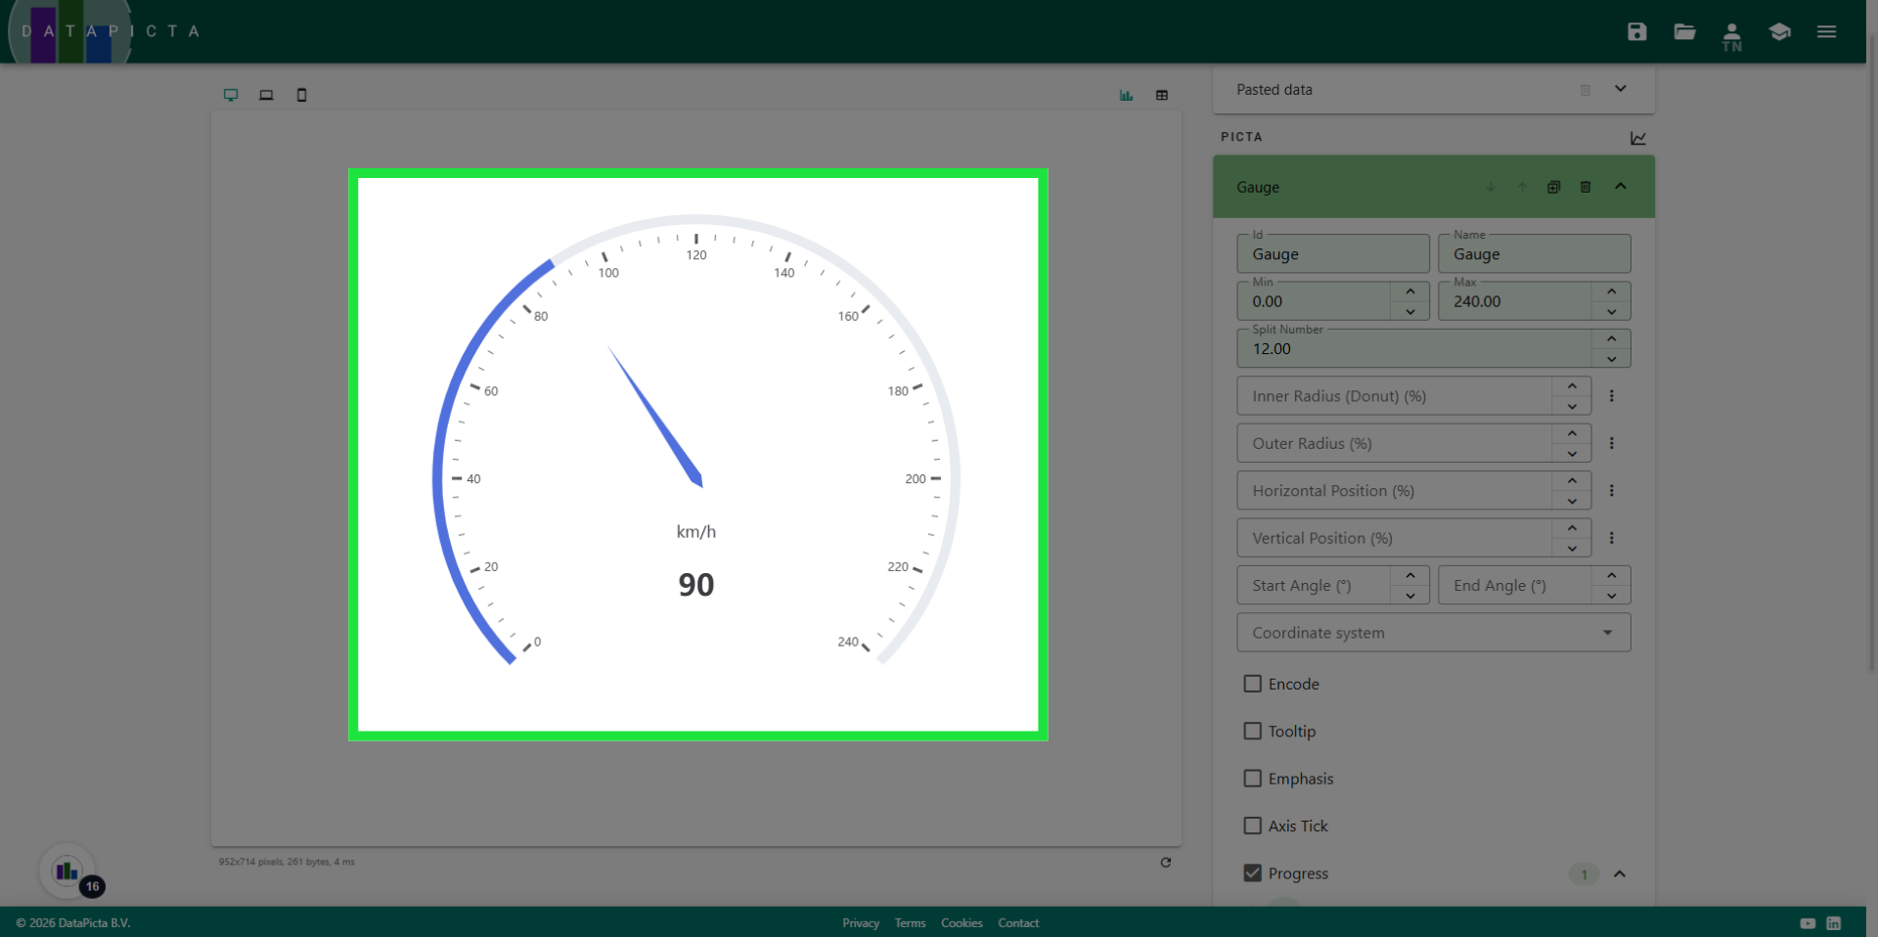Delete the Gauge component via trash icon
Viewport: 1878px width, 937px height.
coord(1586,187)
